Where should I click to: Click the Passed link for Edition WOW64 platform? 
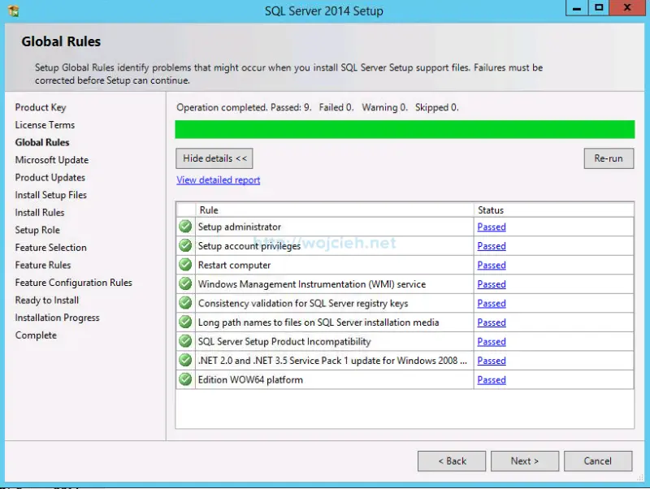pyautogui.click(x=491, y=379)
